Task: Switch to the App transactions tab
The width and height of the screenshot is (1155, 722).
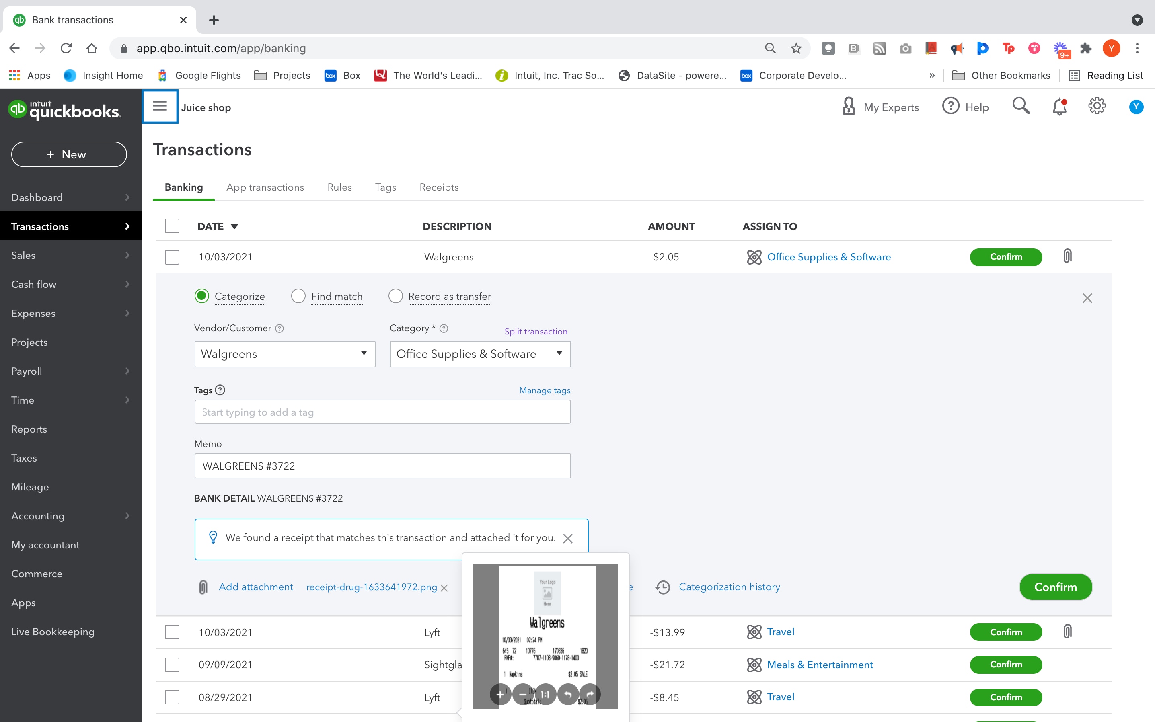Action: click(x=265, y=187)
